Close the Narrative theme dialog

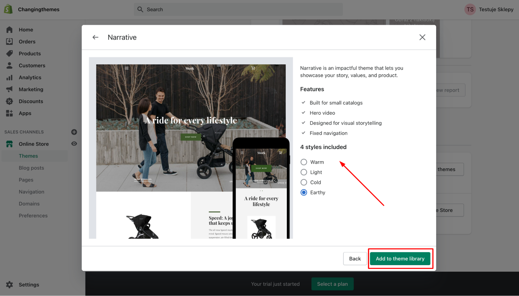coord(422,37)
